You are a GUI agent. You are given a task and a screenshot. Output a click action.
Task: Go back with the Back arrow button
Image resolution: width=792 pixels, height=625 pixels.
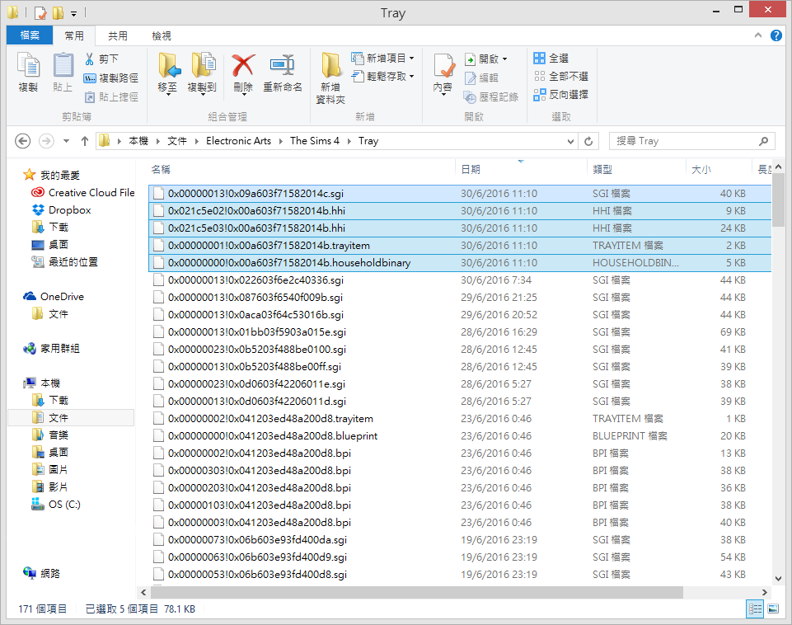(23, 141)
